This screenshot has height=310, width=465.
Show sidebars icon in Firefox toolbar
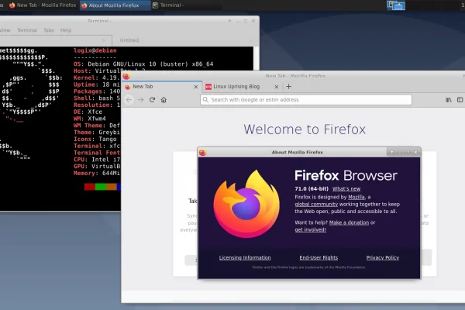click(460, 100)
